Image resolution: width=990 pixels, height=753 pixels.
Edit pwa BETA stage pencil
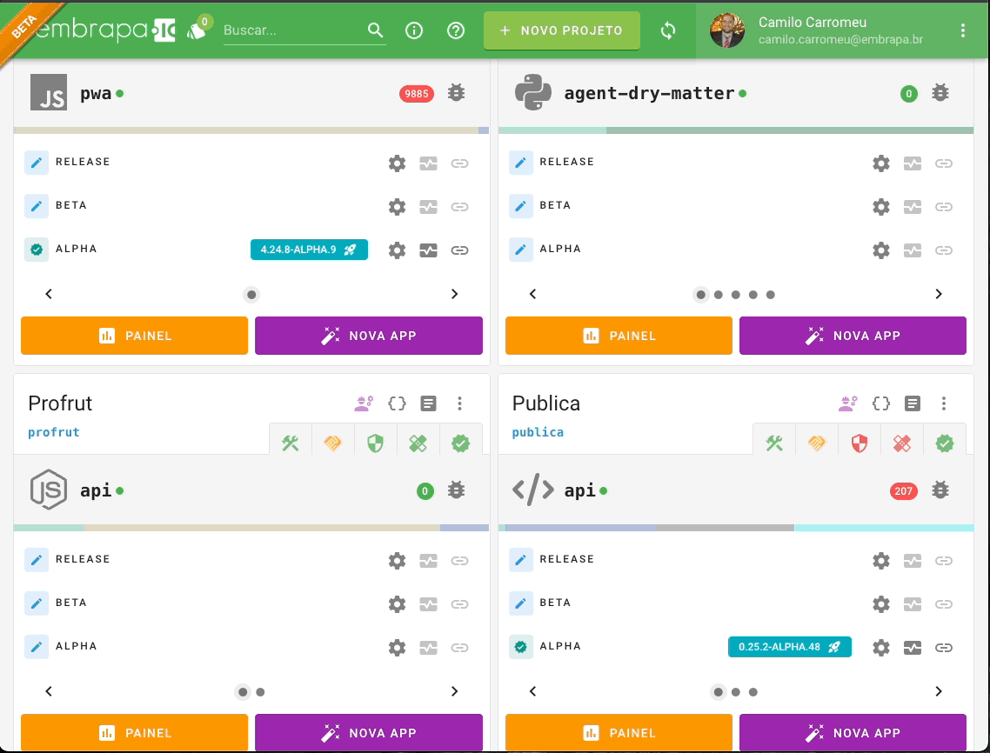37,206
